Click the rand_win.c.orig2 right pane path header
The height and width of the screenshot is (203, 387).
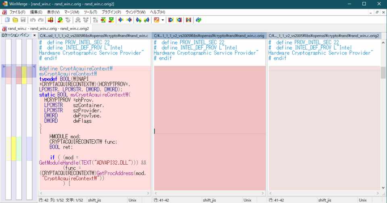[324, 36]
